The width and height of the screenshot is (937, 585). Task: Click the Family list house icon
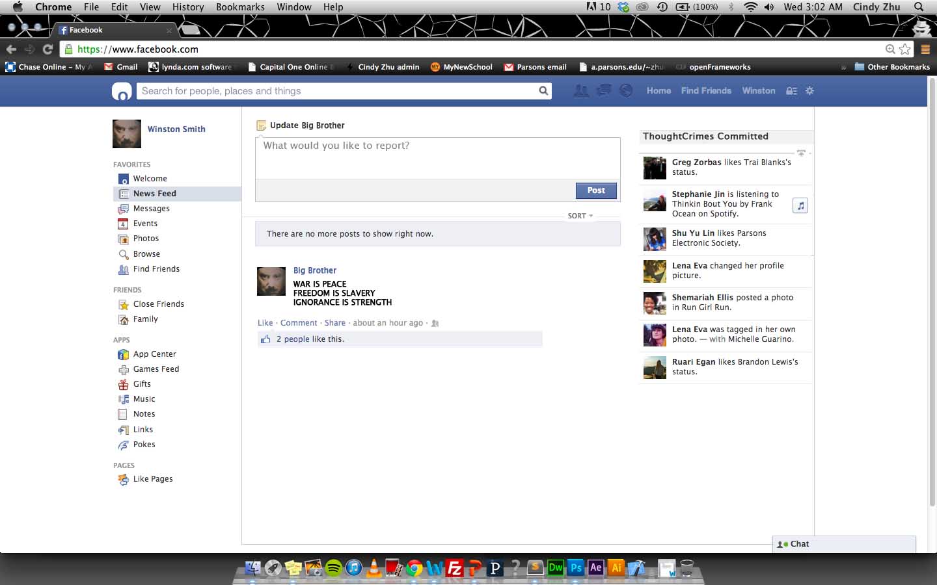[123, 319]
